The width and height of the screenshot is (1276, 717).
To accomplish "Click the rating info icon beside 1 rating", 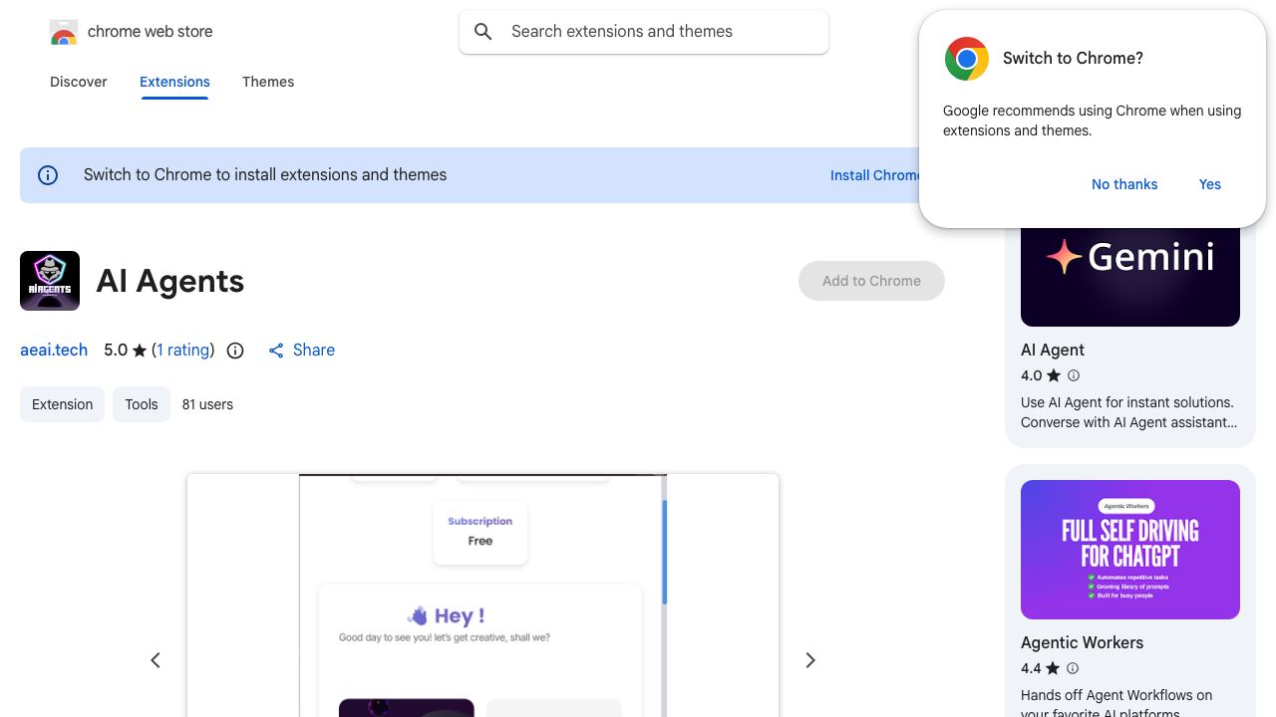I will (x=235, y=351).
